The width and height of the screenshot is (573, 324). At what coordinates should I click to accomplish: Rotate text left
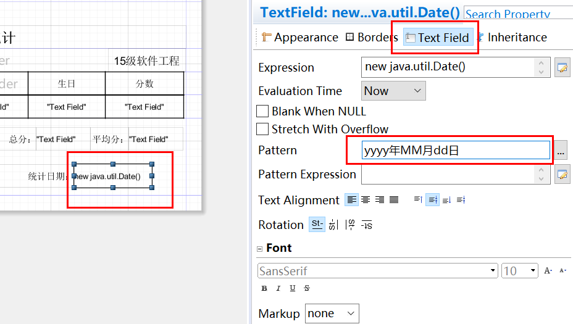[333, 225]
